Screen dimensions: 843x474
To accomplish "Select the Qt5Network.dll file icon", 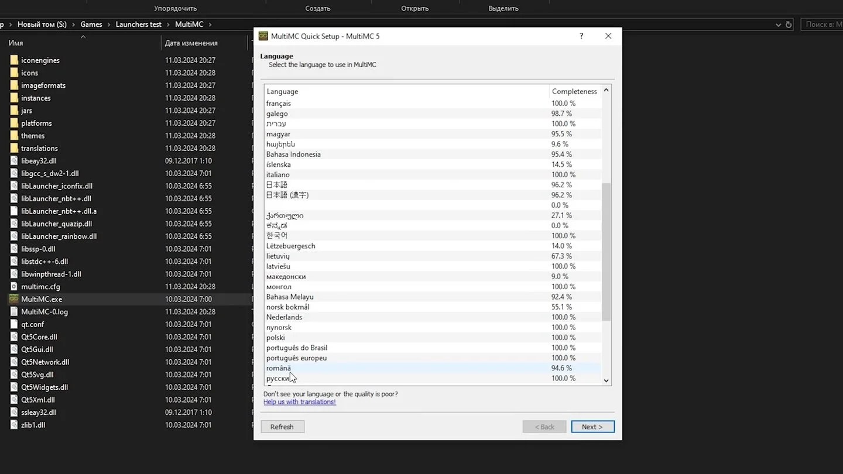I will tap(14, 362).
